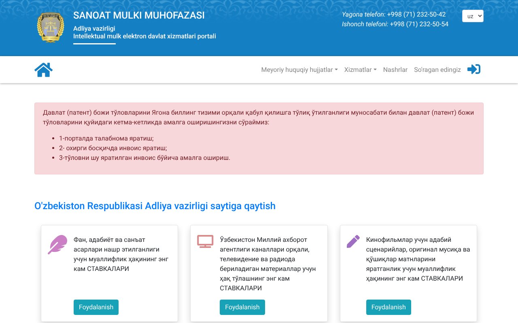This screenshot has height=323, width=518.
Task: Click the monitor icon on media card
Action: pyautogui.click(x=205, y=241)
